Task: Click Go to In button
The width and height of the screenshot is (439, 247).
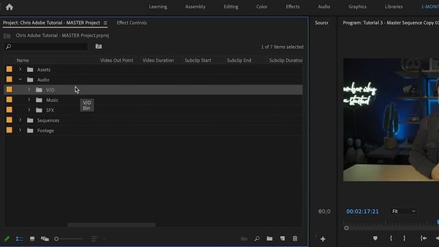Action: pyautogui.click(x=424, y=238)
